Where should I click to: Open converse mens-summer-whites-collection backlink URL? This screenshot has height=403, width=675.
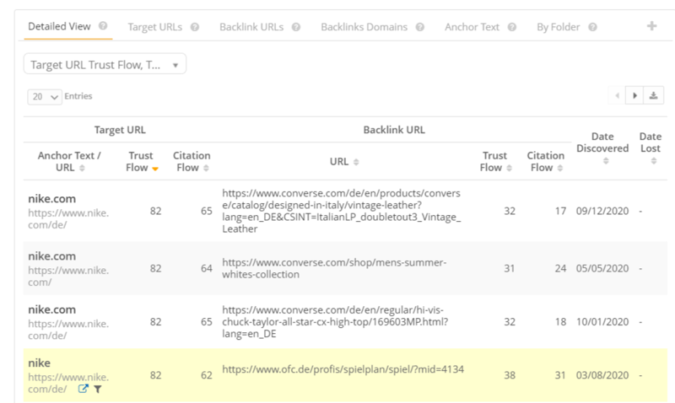(x=334, y=268)
